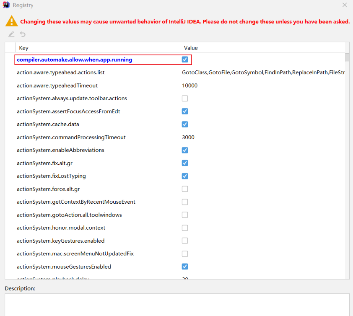The image size is (353, 316).
Task: Select key actionSystem.enableAbbreviations
Action: click(60, 150)
